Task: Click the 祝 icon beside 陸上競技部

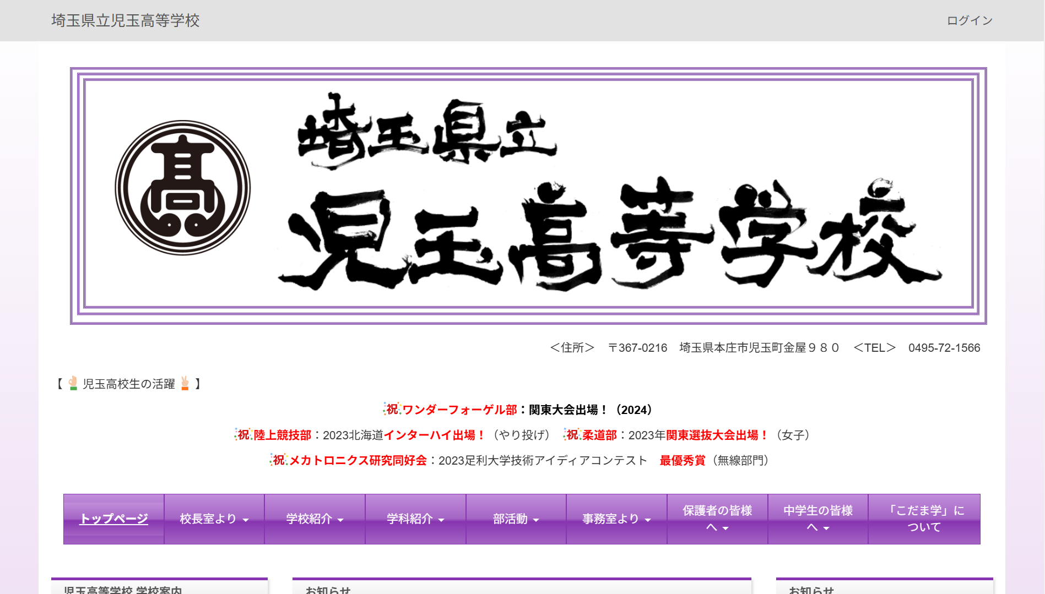Action: [x=243, y=434]
